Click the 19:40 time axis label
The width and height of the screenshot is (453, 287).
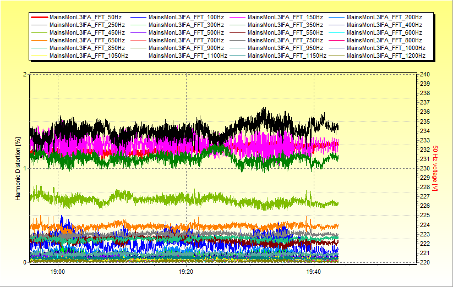coord(313,272)
